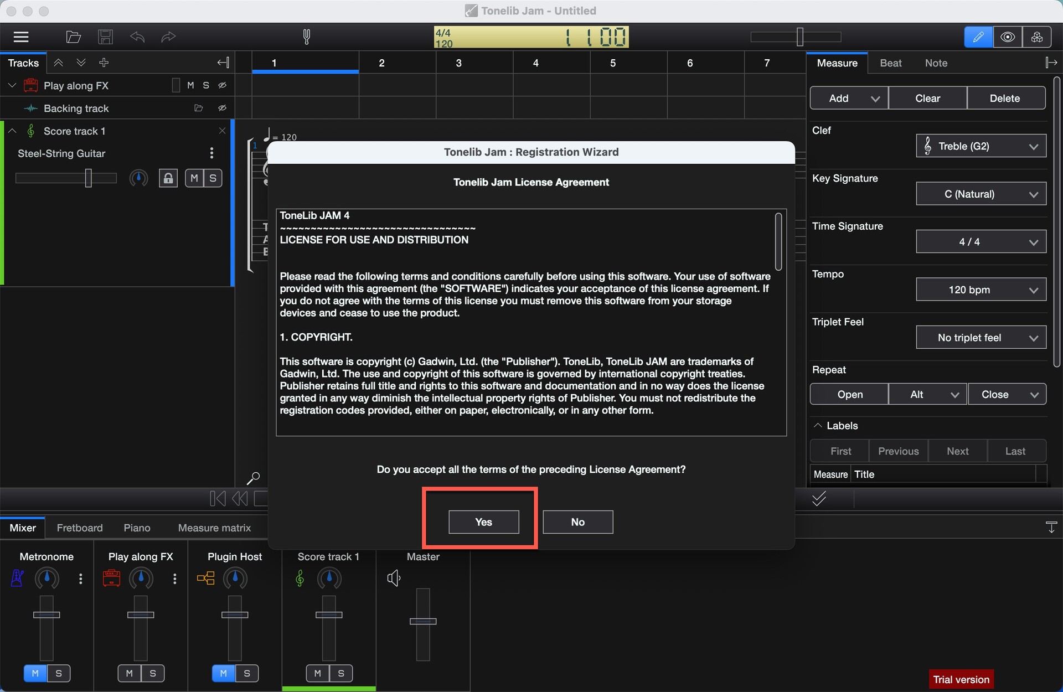Click the open file folder icon

pyautogui.click(x=73, y=37)
